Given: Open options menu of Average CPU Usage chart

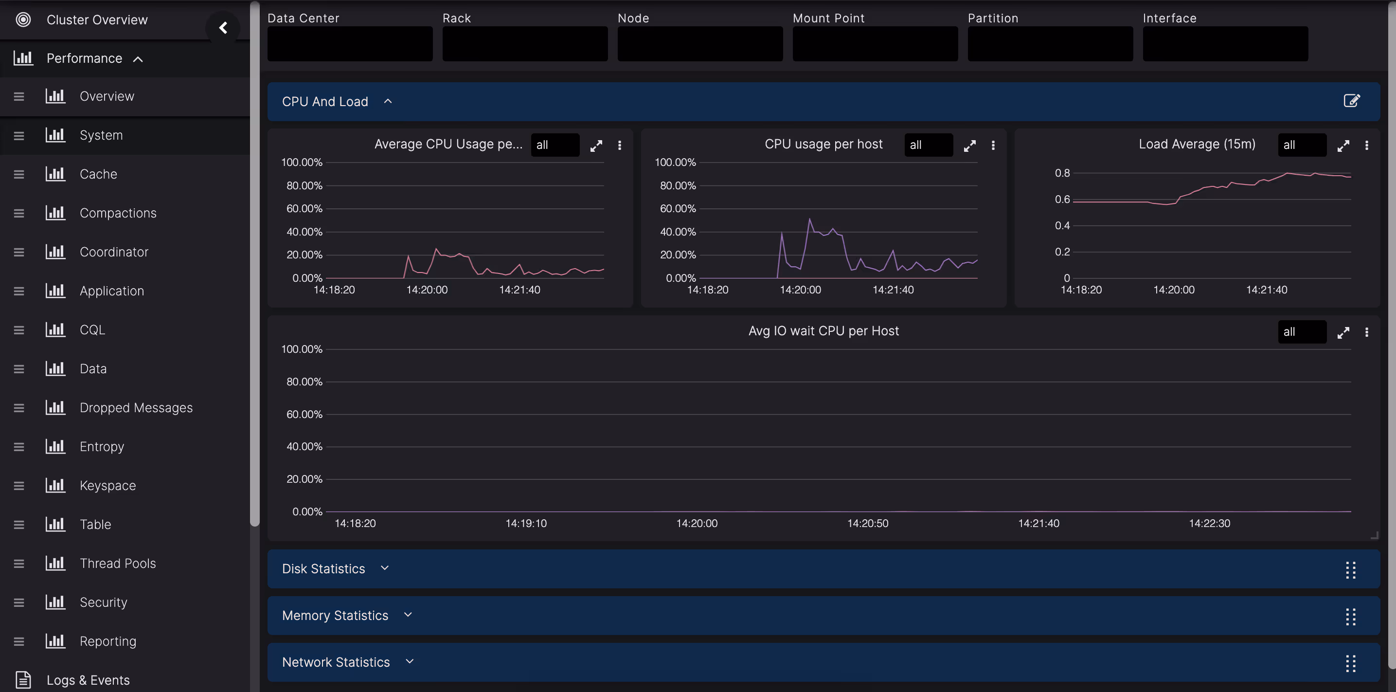Looking at the screenshot, I should tap(619, 146).
